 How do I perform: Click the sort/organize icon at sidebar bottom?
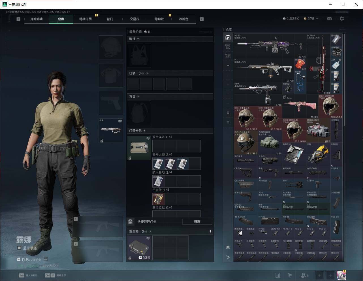click(228, 257)
